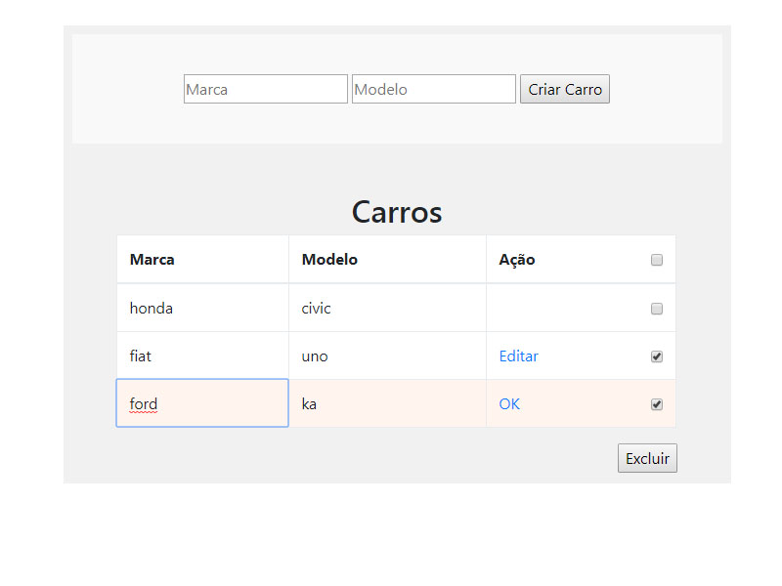Click the 'civic' cell
782x586 pixels.
point(387,308)
